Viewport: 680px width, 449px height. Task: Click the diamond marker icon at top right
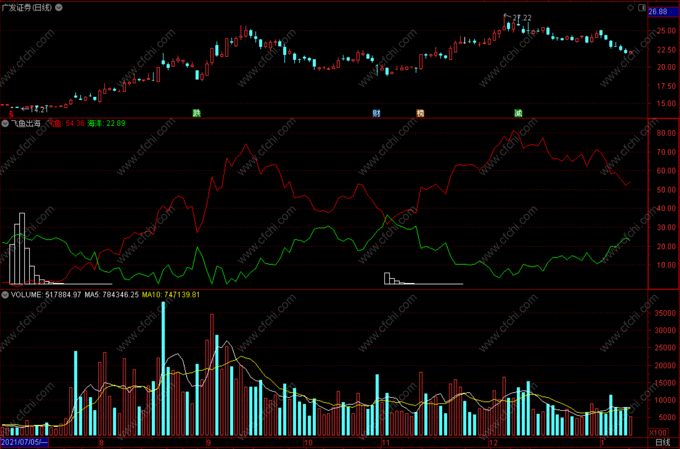pos(630,7)
